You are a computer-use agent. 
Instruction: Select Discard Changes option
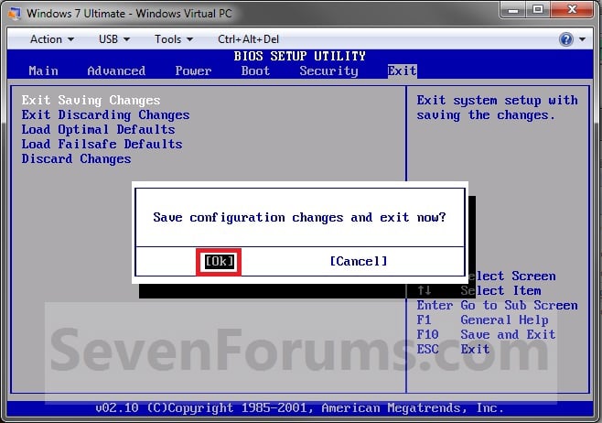click(x=77, y=158)
